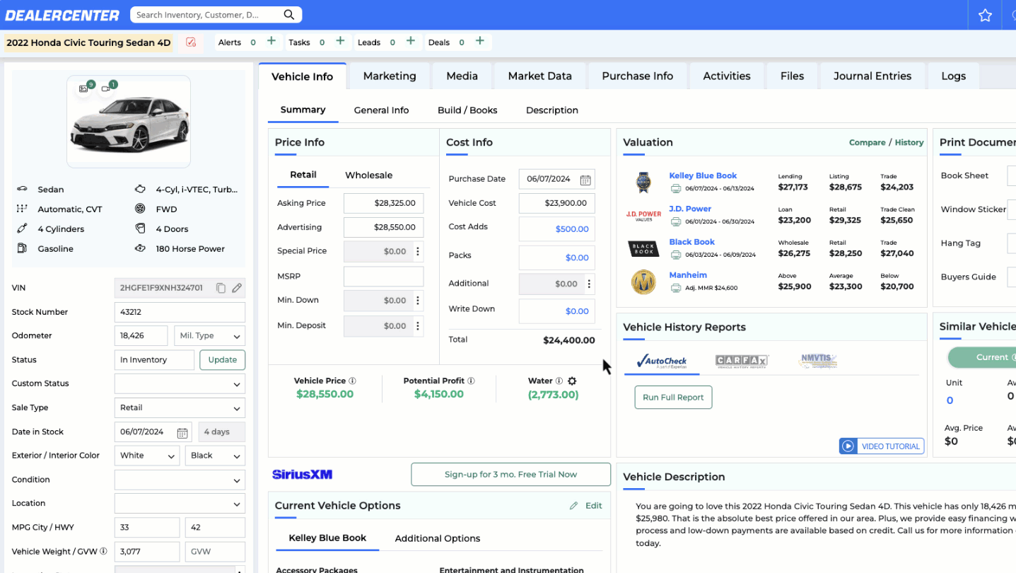Edit Current Vehicle Options
Image resolution: width=1016 pixels, height=573 pixels.
pyautogui.click(x=586, y=506)
